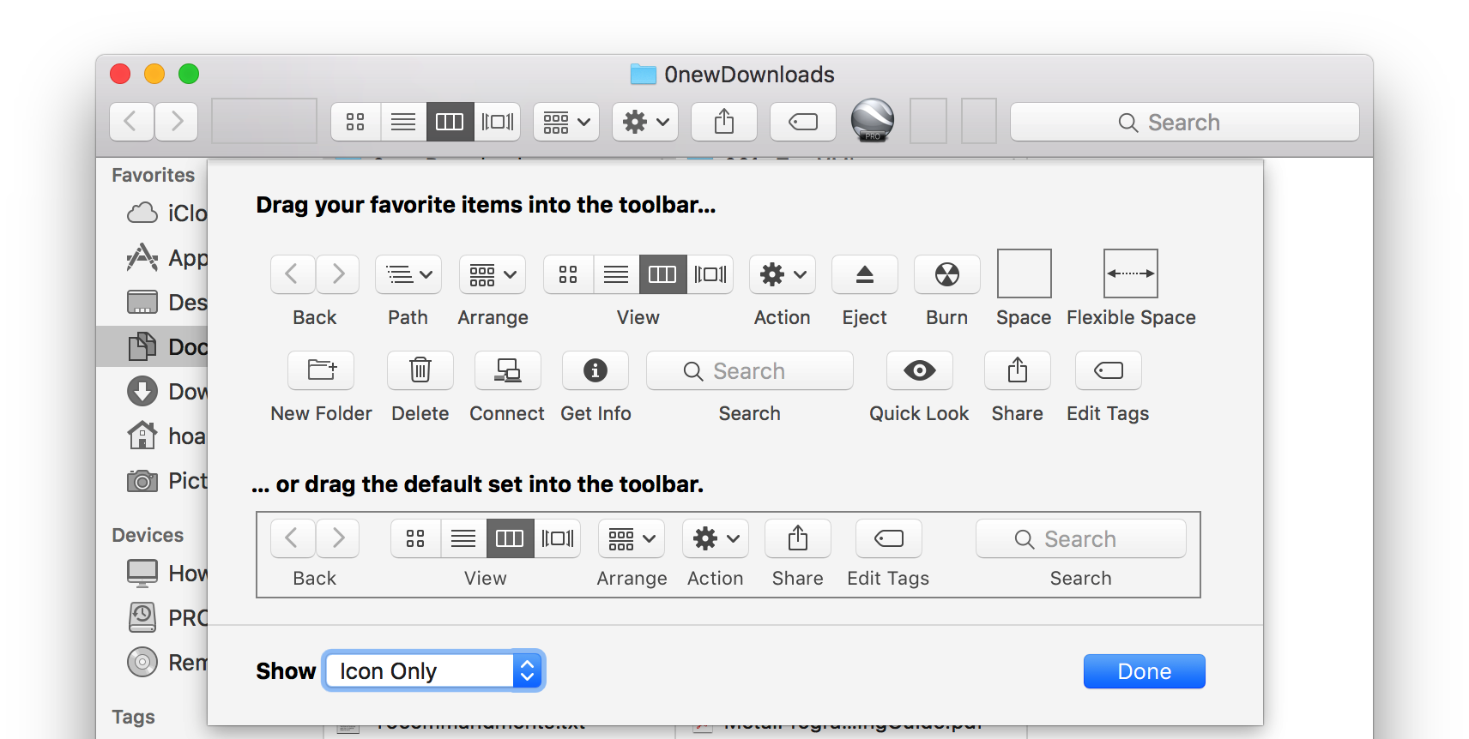Select Cover Flow view in the window toolbar
The height and width of the screenshot is (739, 1469).
pyautogui.click(x=498, y=122)
